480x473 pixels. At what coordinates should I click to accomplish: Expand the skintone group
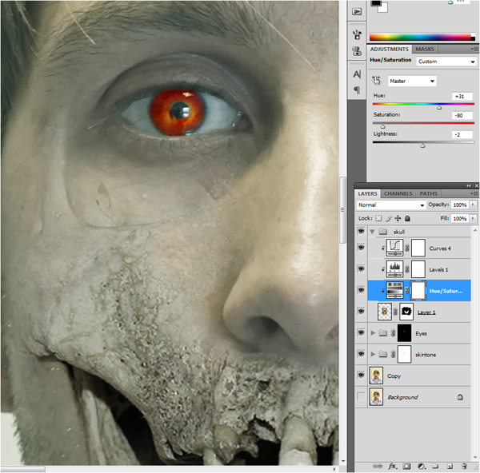click(x=373, y=354)
